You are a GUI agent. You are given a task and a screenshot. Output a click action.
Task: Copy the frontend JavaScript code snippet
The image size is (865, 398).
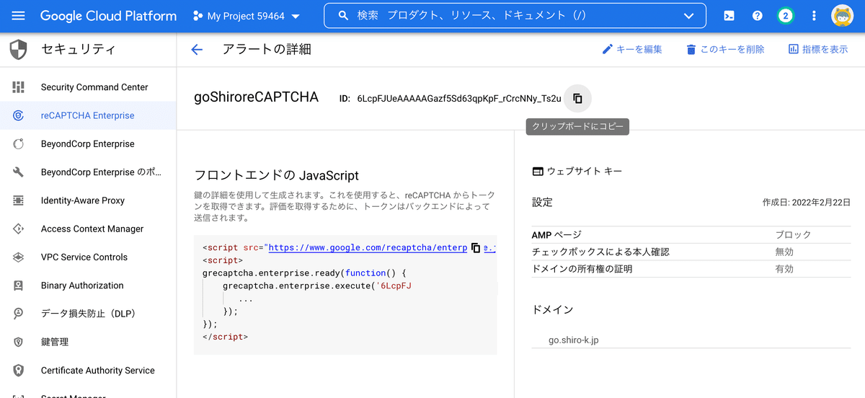[x=476, y=247]
